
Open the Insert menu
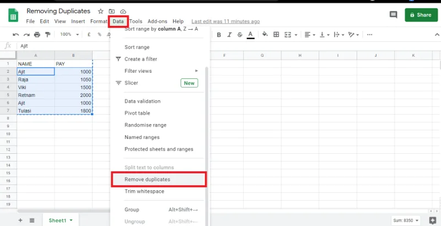coord(78,21)
